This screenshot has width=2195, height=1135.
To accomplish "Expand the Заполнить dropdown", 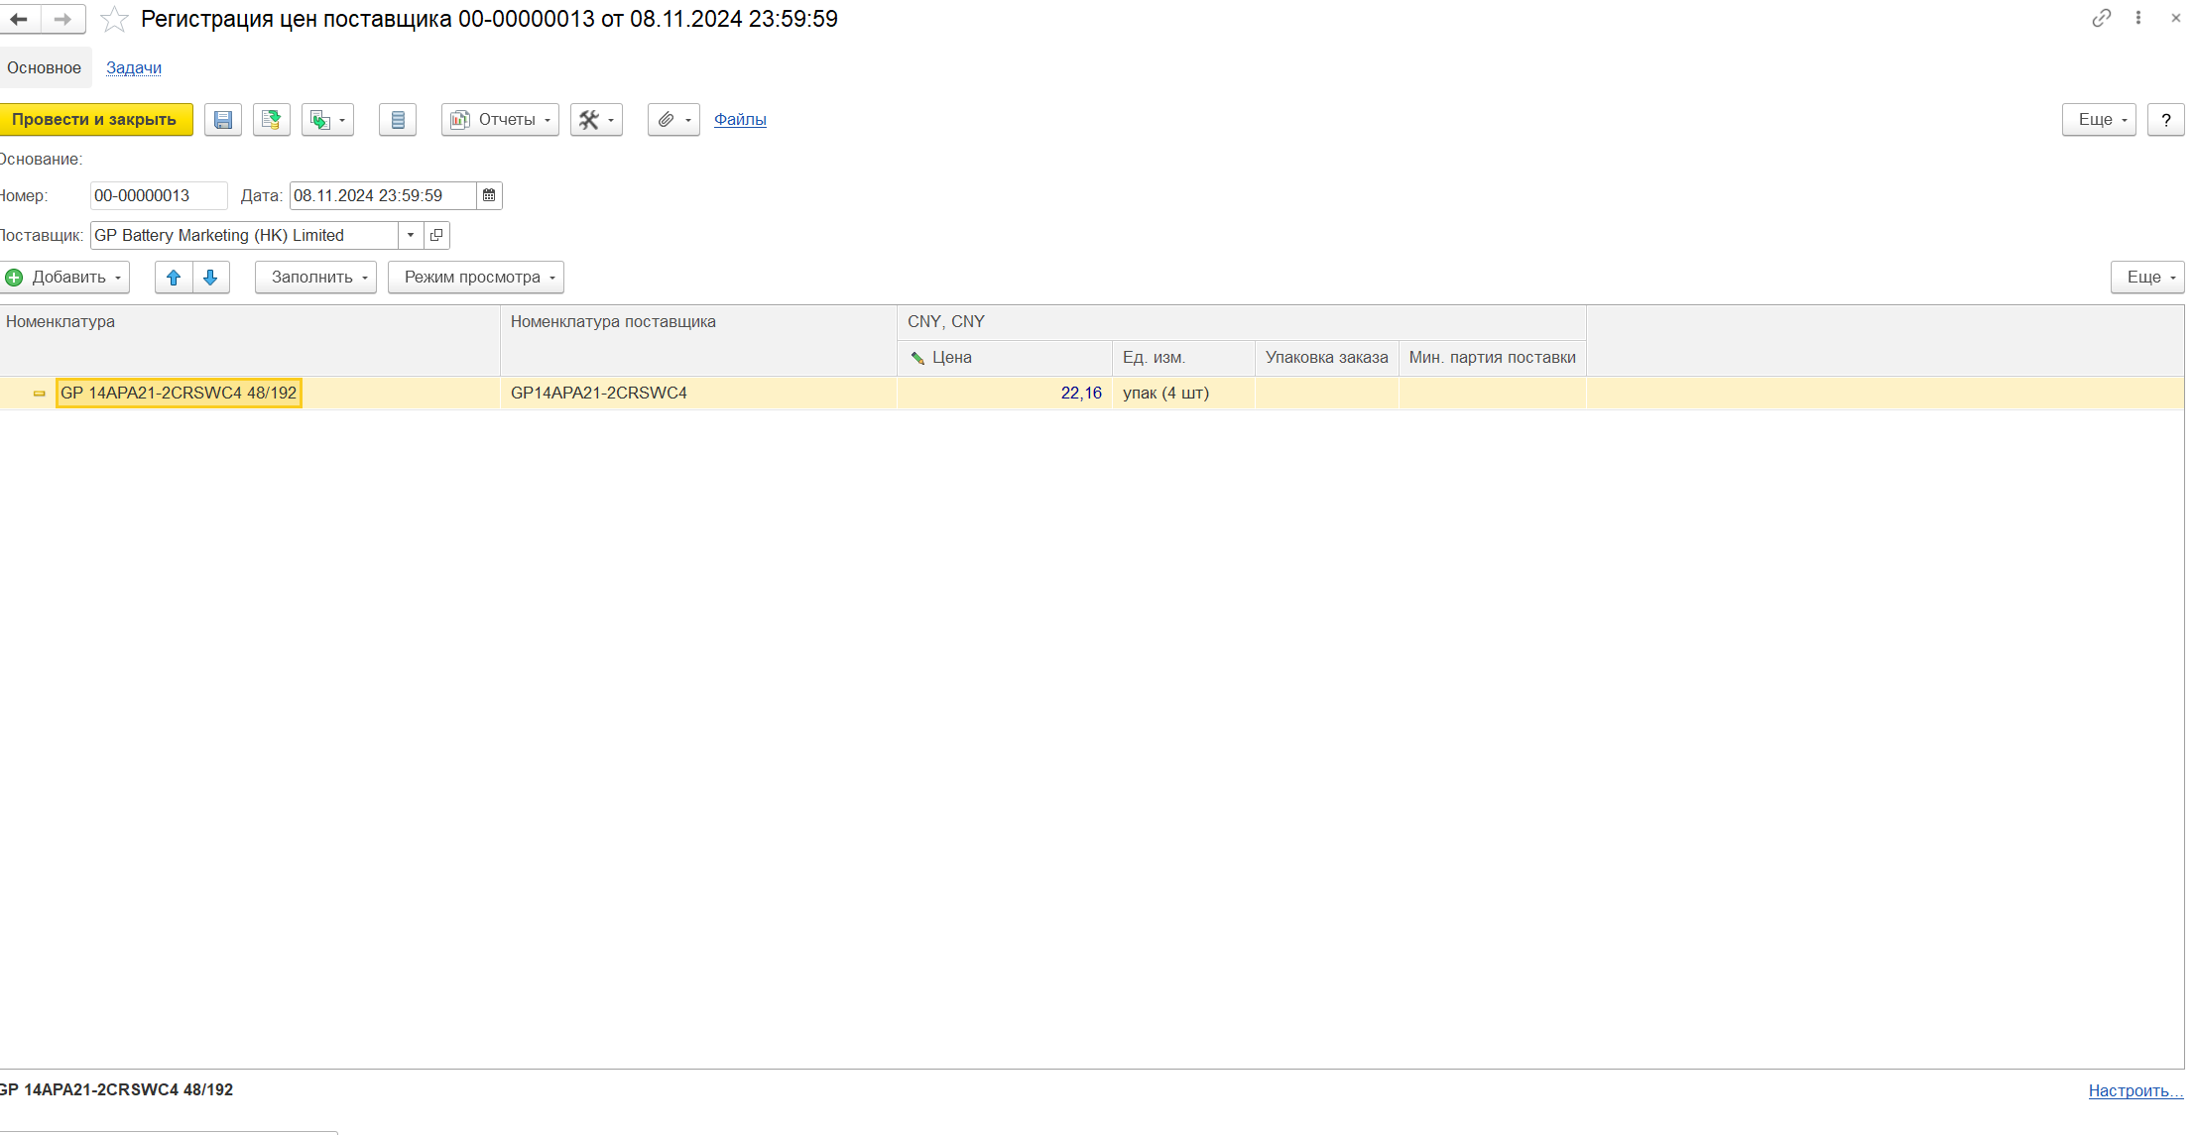I will coord(315,278).
